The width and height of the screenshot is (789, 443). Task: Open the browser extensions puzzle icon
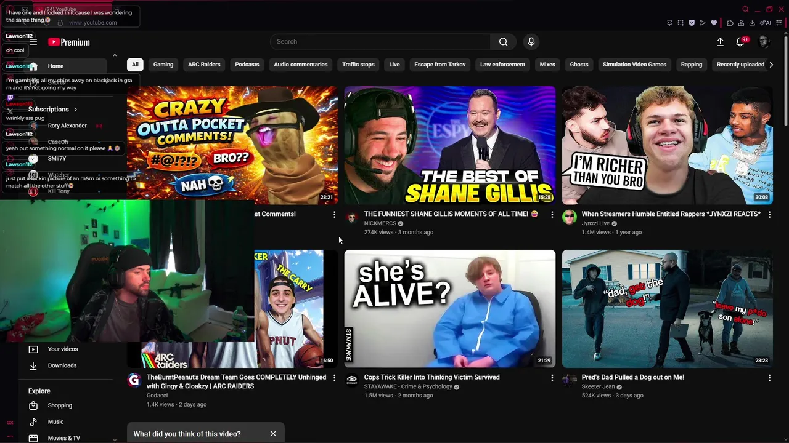[x=730, y=23]
